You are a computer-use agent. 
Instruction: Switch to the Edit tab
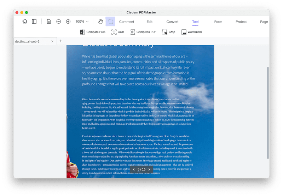click(149, 22)
